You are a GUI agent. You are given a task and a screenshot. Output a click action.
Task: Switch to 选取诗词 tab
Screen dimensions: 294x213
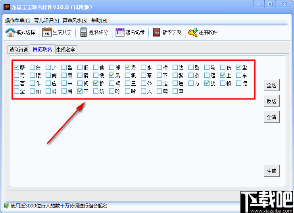[19, 50]
